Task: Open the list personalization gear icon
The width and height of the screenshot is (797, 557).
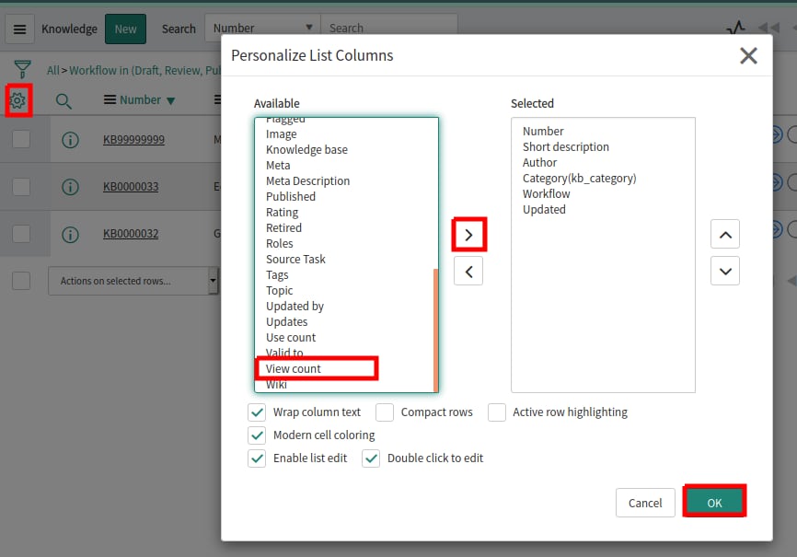Action: pyautogui.click(x=18, y=99)
